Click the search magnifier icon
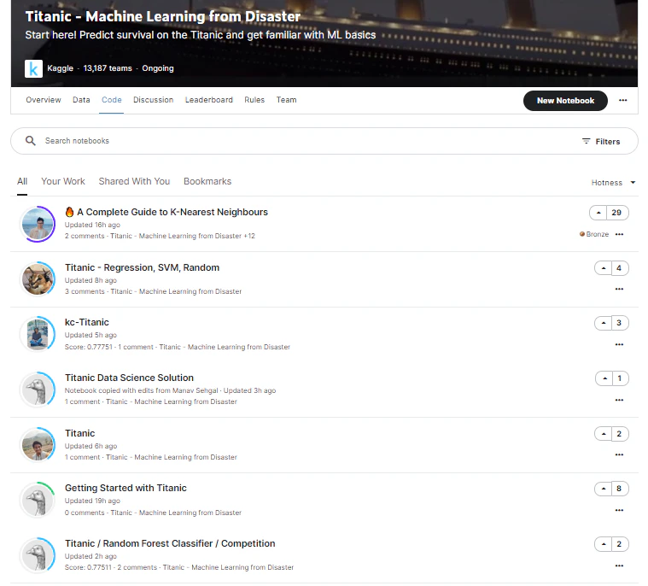This screenshot has width=648, height=586. click(x=30, y=141)
